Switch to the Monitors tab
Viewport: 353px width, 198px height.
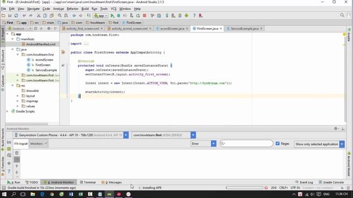click(x=39, y=144)
